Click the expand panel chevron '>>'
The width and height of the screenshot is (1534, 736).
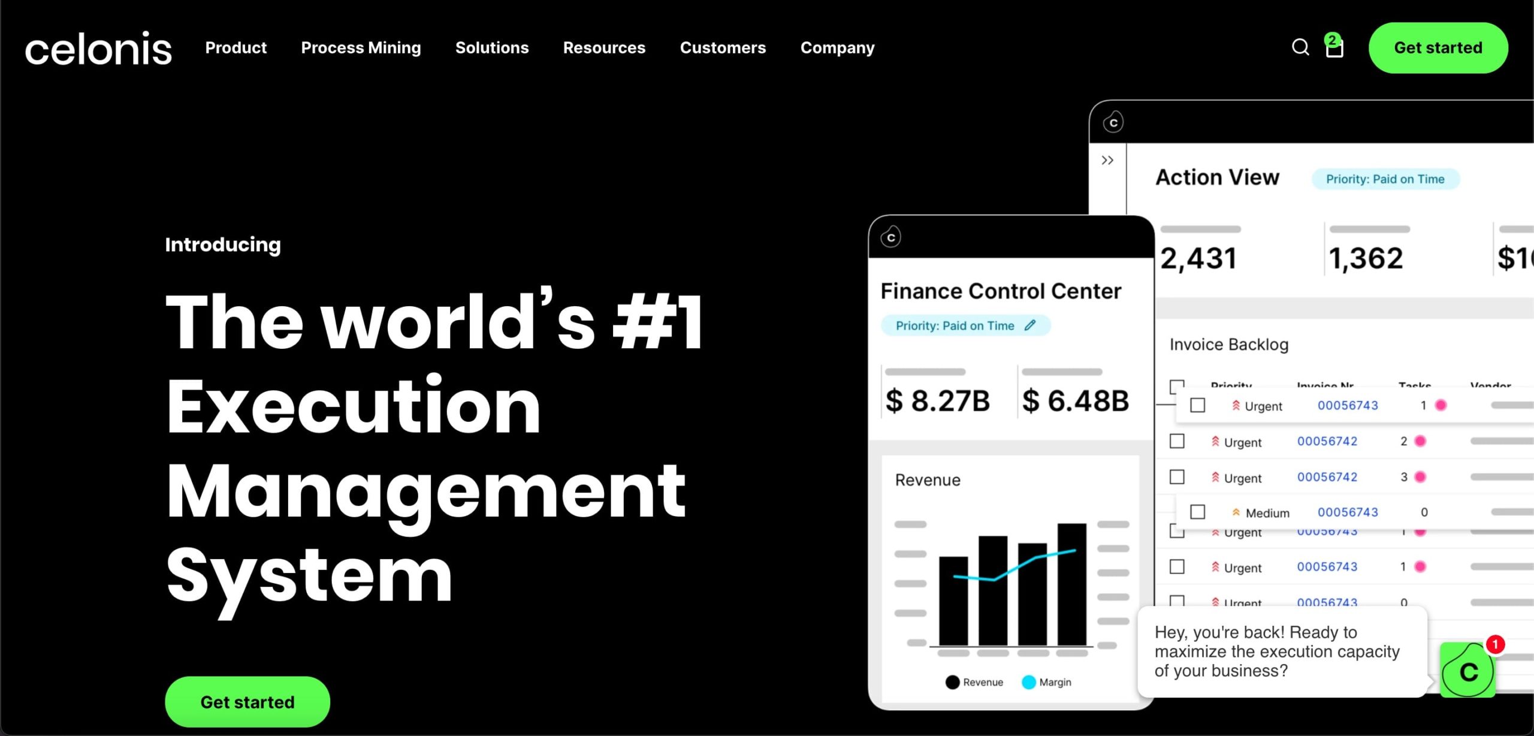click(x=1107, y=159)
